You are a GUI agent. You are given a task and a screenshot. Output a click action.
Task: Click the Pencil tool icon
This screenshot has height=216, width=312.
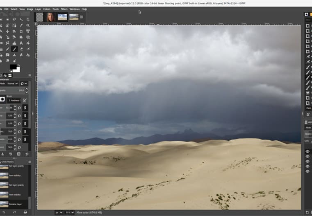pyautogui.click(x=8, y=49)
